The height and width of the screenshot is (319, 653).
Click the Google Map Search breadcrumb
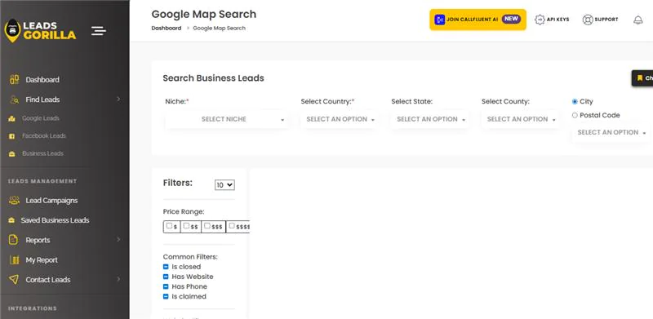coord(219,29)
